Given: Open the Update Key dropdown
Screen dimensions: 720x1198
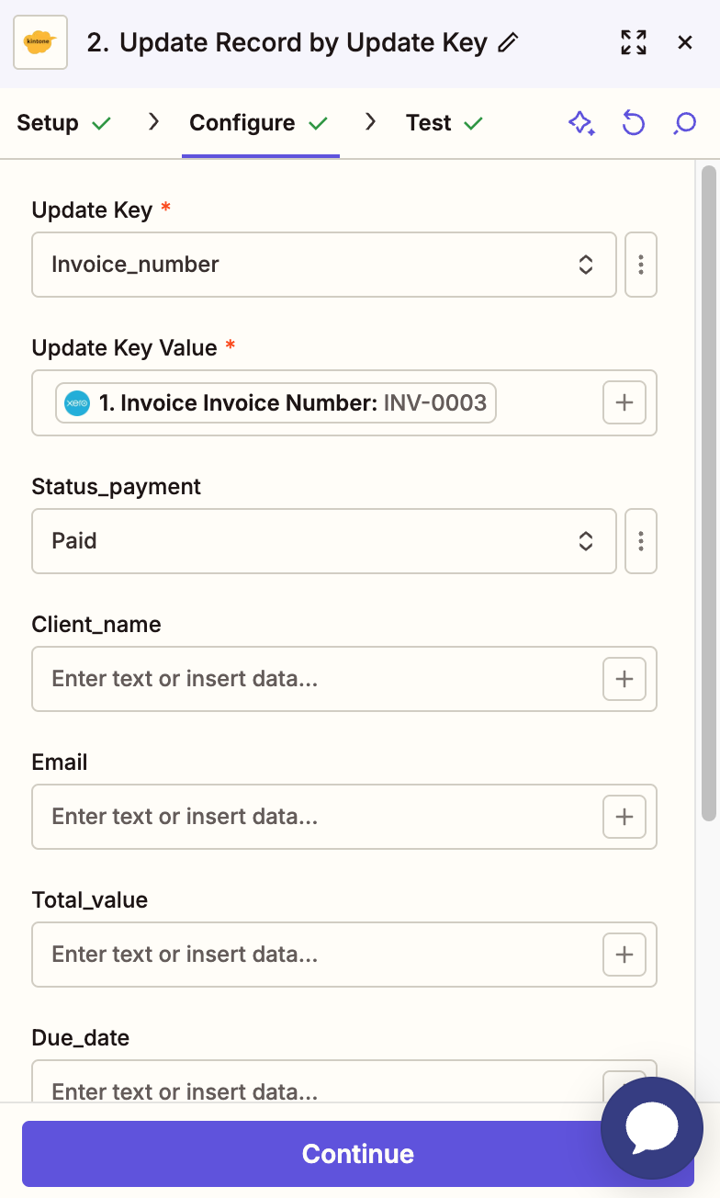Looking at the screenshot, I should (323, 265).
